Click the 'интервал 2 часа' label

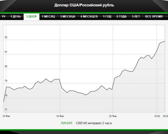pos(99,123)
